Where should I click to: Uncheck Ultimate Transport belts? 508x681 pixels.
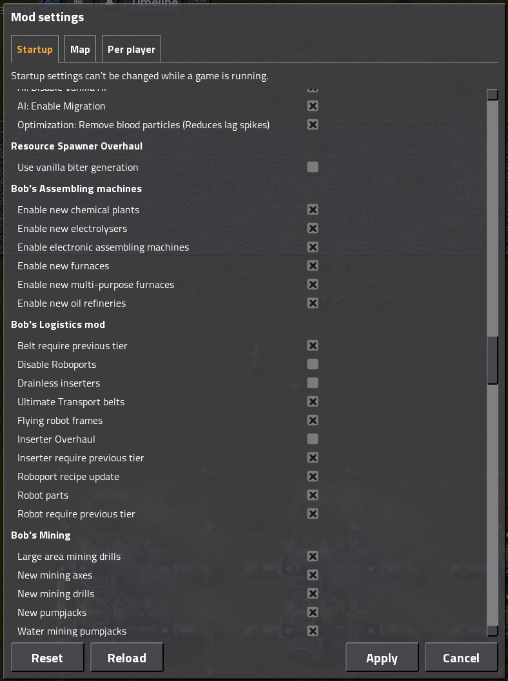click(x=313, y=402)
